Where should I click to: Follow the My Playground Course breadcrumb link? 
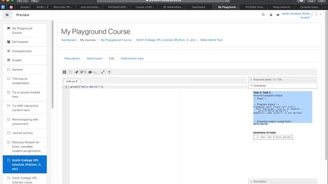point(116,40)
